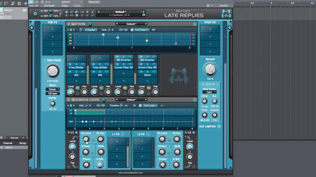Add an effect in the first Pre FX slot
Image resolution: width=316 pixels, height=177 pixels.
click(x=53, y=29)
